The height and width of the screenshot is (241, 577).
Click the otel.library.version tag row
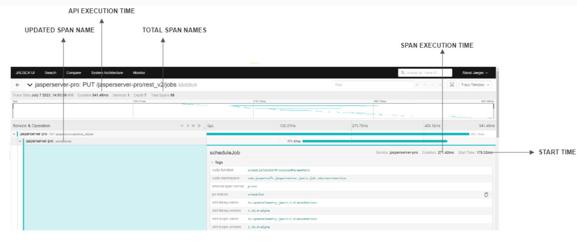point(351,211)
